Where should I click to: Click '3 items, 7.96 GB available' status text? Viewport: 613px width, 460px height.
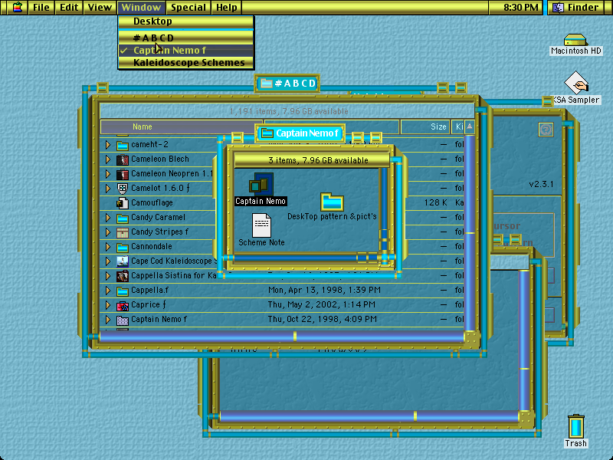[x=318, y=160]
